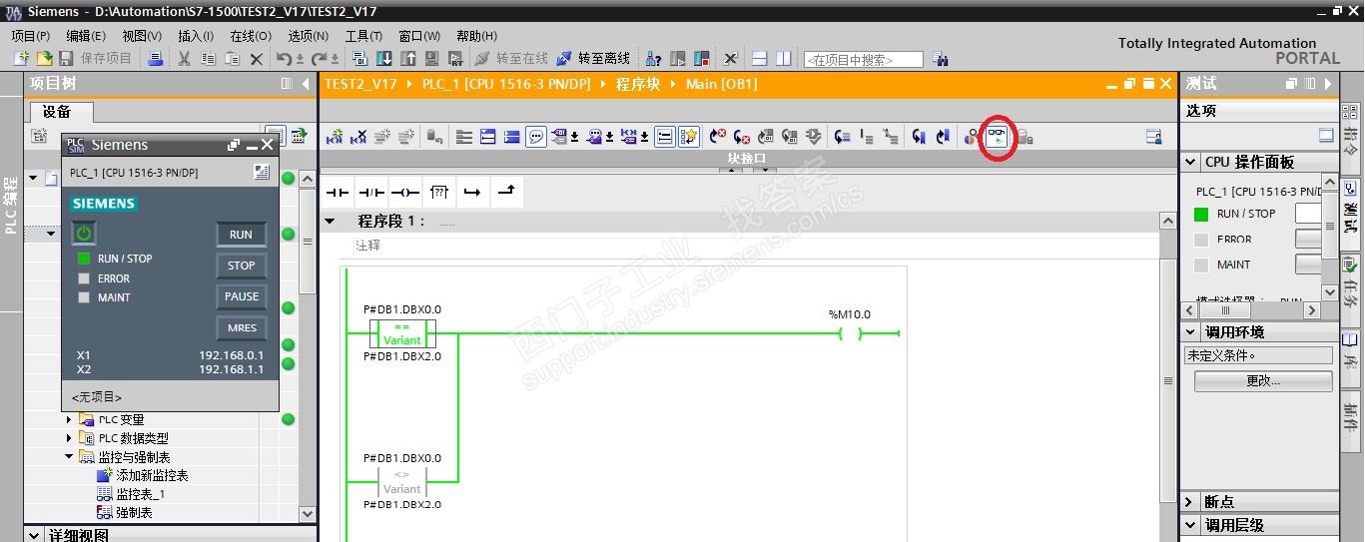Viewport: 1365px width, 542px height.
Task: Click the Compile icon in main toolbar
Action: point(359,59)
